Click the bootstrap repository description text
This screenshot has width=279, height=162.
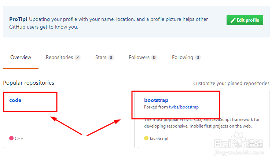point(202,123)
